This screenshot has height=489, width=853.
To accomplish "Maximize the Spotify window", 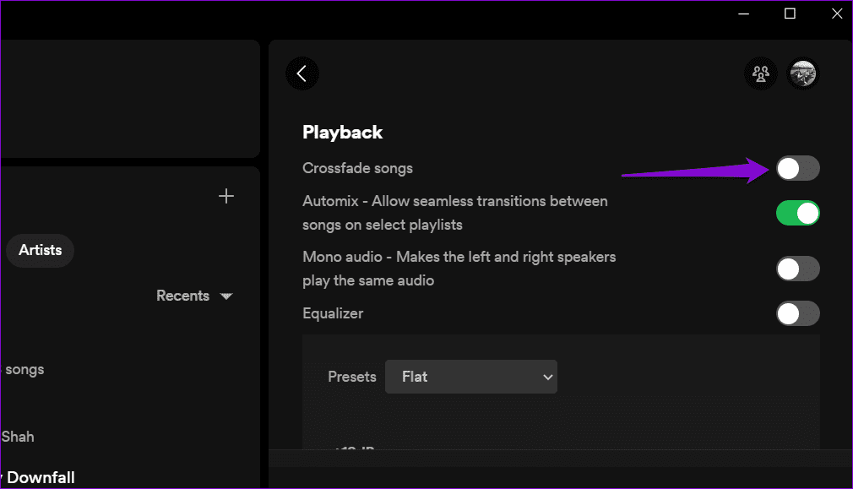I will tap(790, 14).
